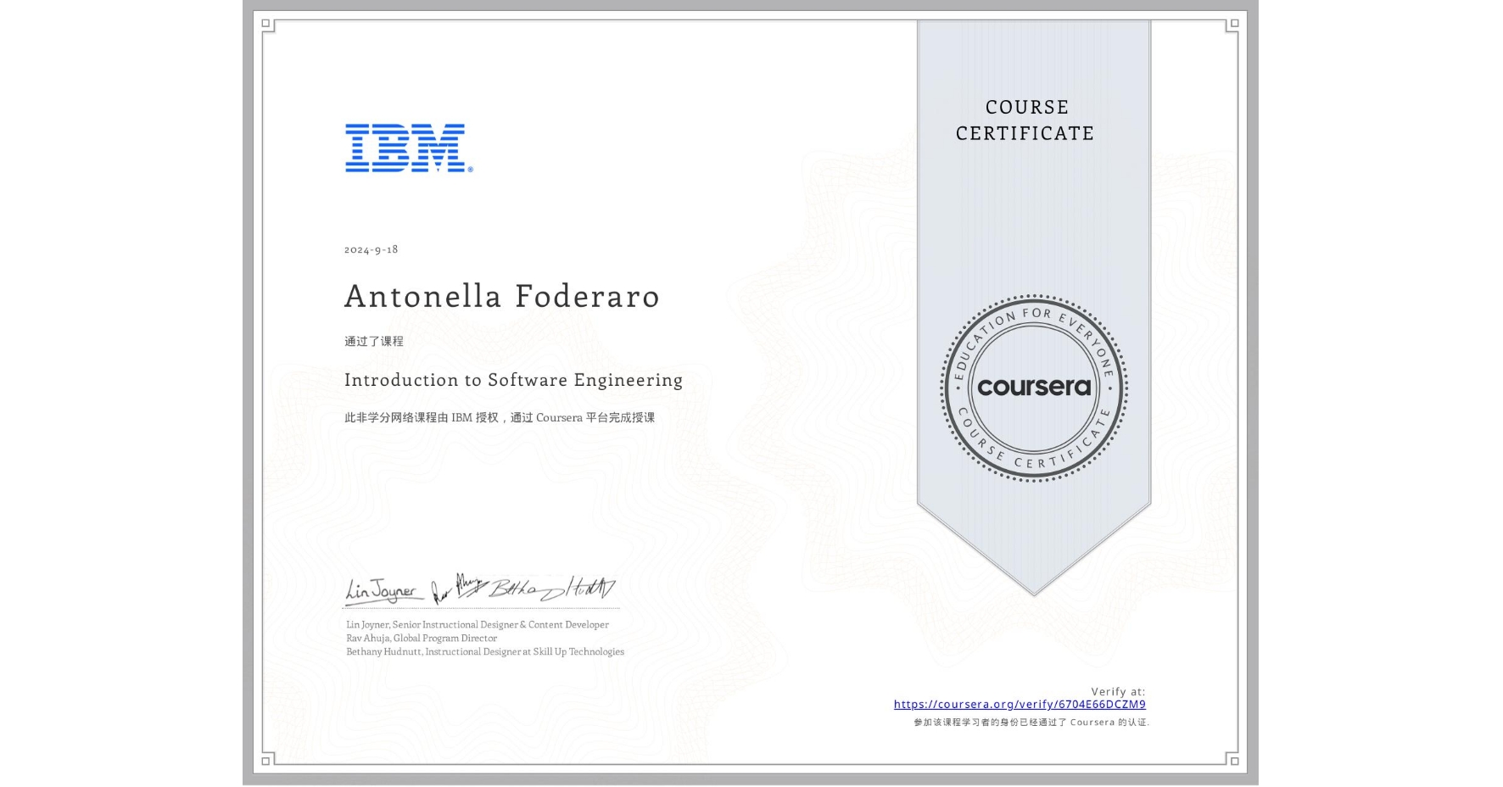This screenshot has width=1503, height=787.
Task: Select the Chinese completion statement text
Action: click(x=499, y=417)
